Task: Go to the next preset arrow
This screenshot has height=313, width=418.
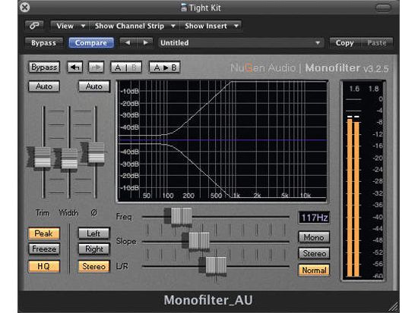Action: click(145, 42)
